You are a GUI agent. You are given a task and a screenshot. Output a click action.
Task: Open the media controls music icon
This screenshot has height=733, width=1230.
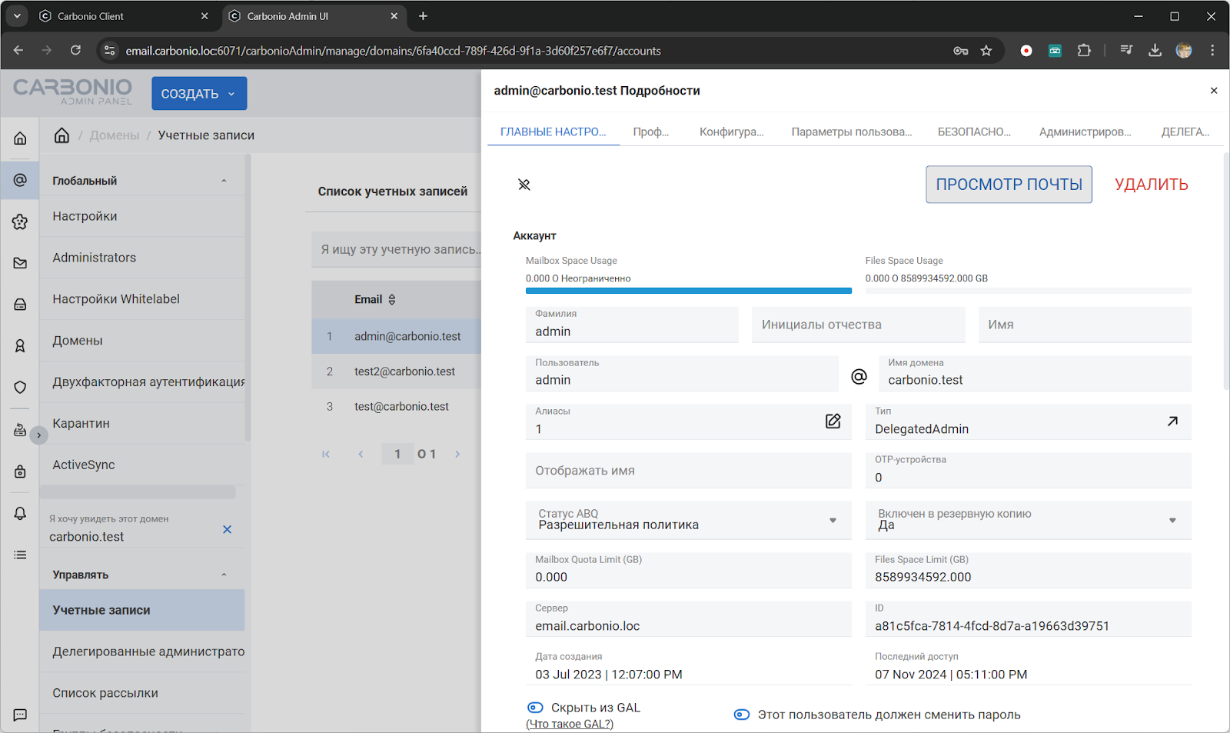pyautogui.click(x=1126, y=51)
